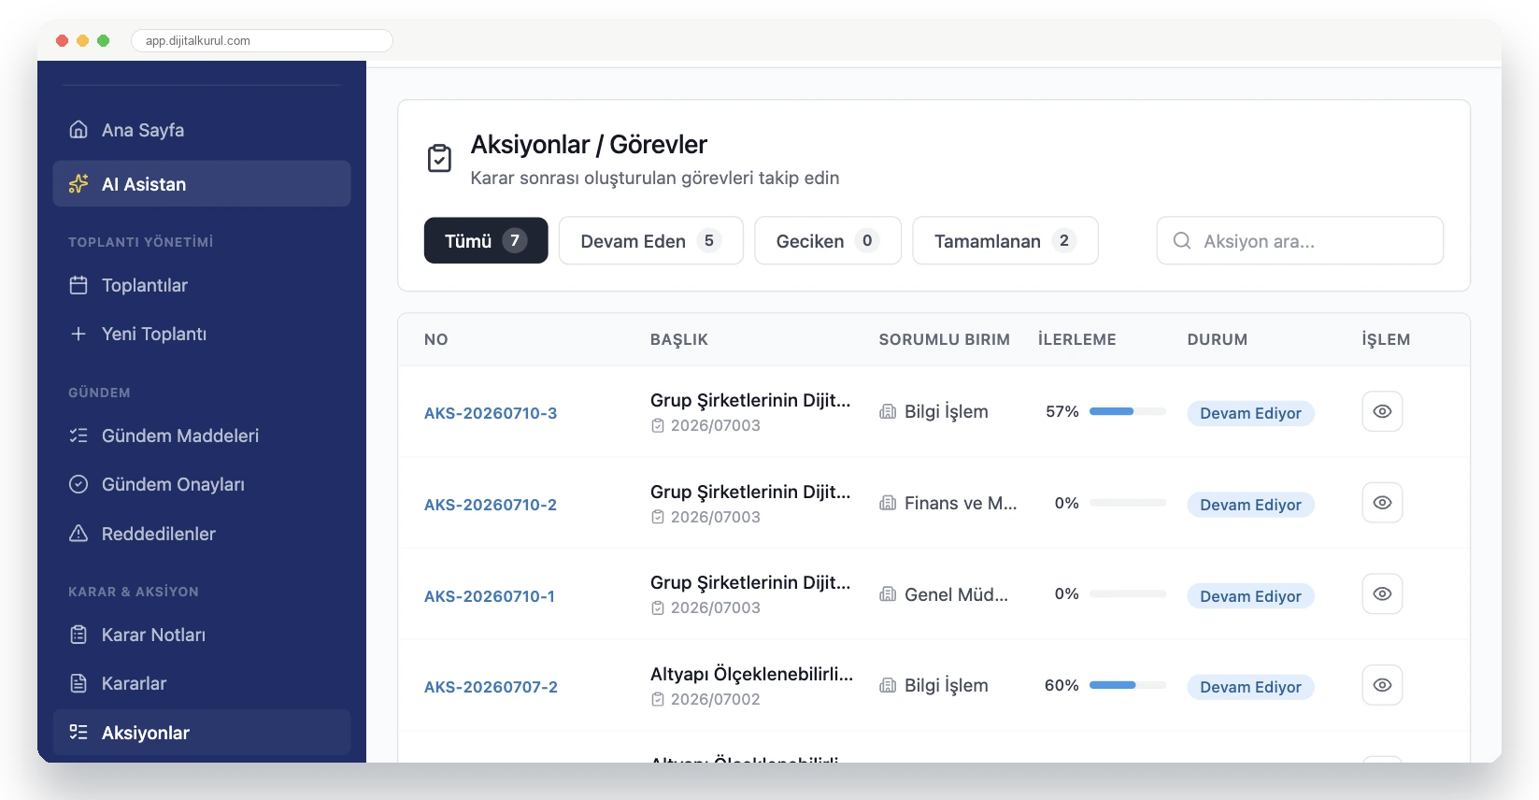The width and height of the screenshot is (1539, 800).
Task: Show Geciken actions tab
Action: 828,241
